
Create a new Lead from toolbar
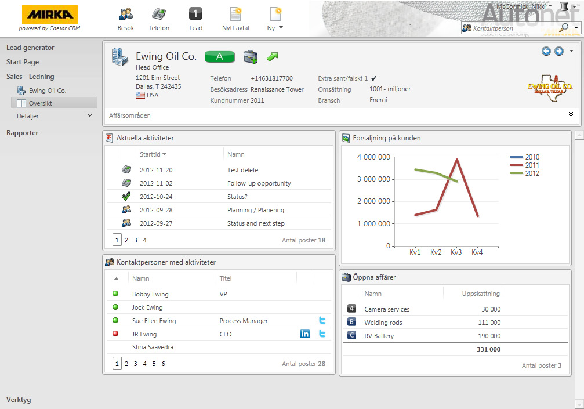[195, 14]
